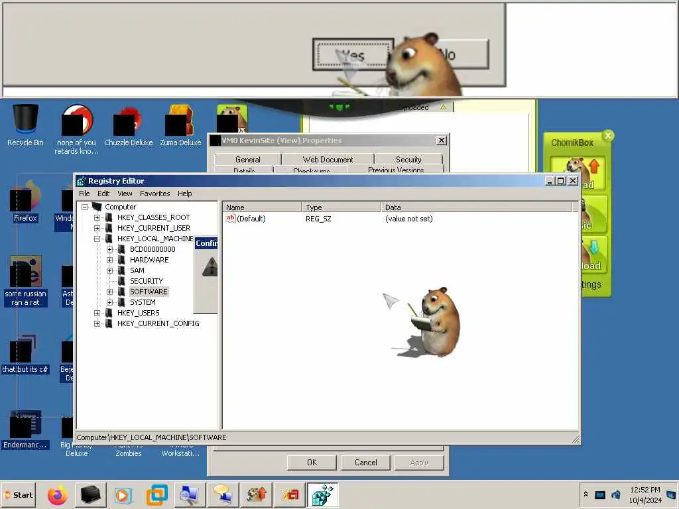Expand the HKEY_CURRENT_CONFIG hive
Viewport: 679px width, 509px height.
(97, 323)
